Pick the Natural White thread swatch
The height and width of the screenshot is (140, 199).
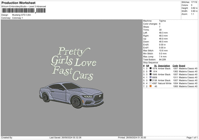pyautogui.click(x=151, y=83)
